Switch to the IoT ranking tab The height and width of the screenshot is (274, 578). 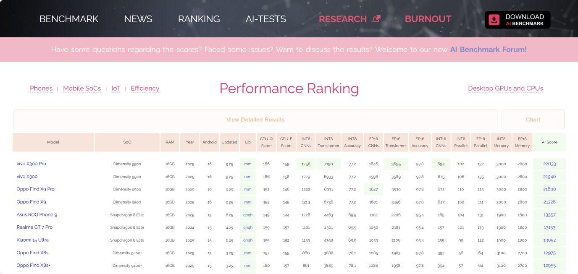pos(116,89)
